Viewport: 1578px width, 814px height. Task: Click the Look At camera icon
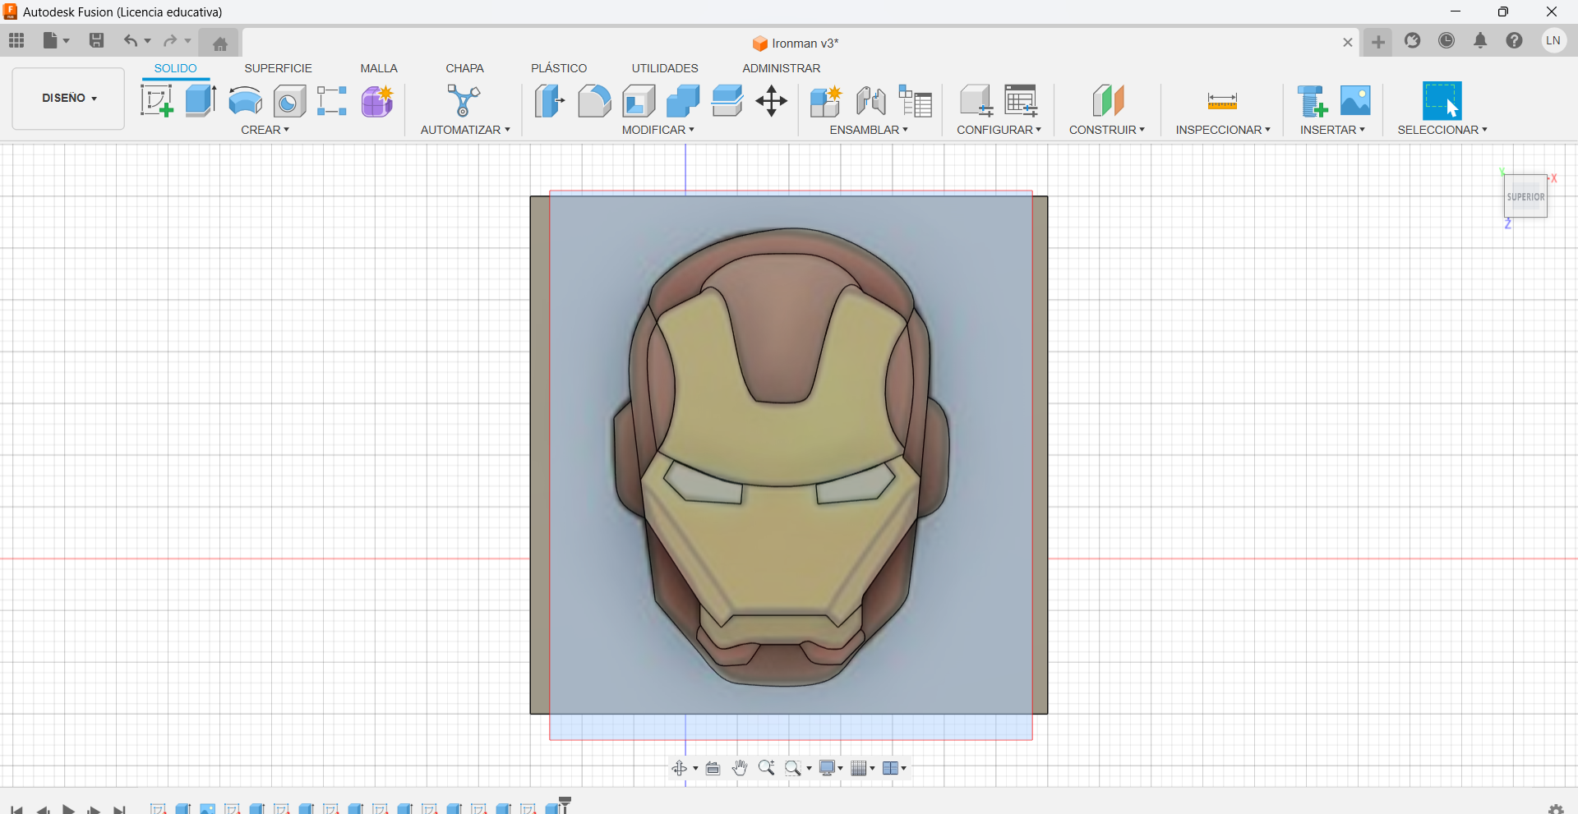(713, 768)
